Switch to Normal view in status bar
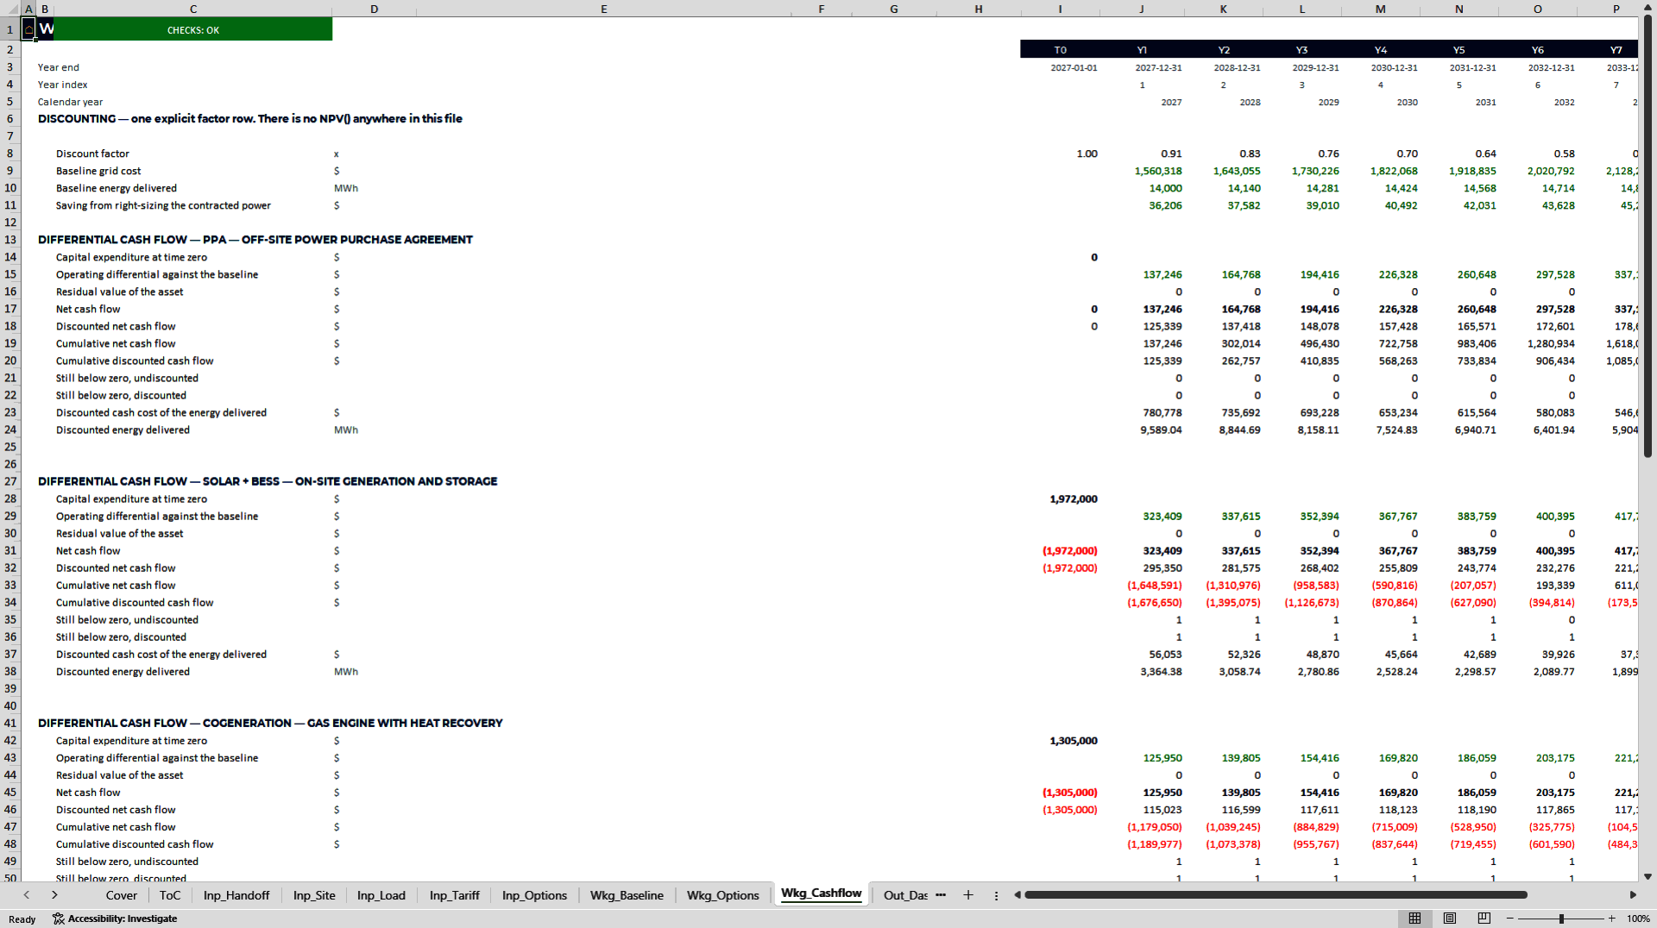This screenshot has height=928, width=1657. pyautogui.click(x=1414, y=919)
